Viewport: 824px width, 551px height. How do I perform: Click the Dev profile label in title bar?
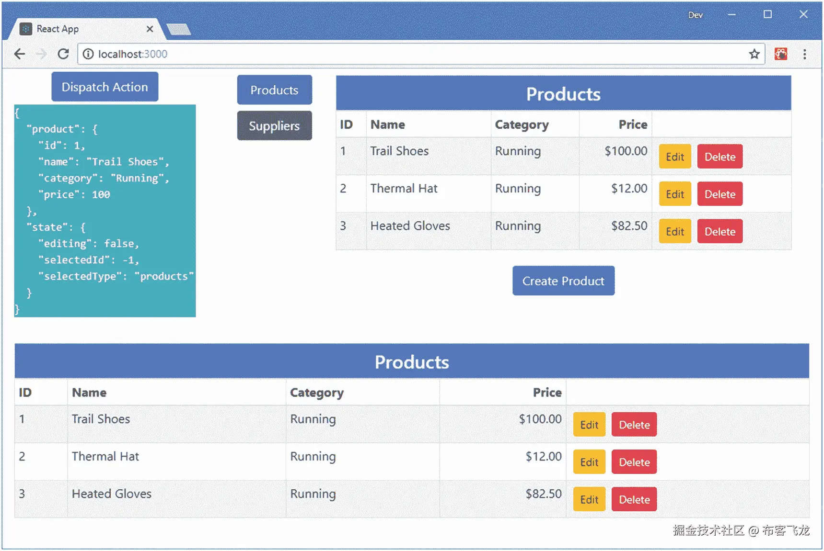(696, 15)
